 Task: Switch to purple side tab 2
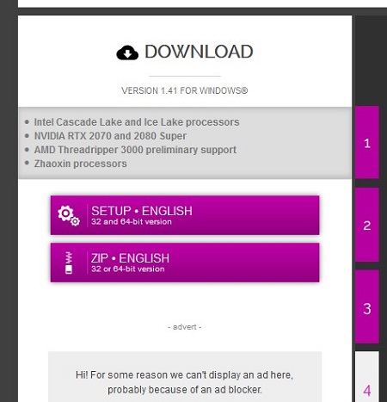(x=367, y=225)
